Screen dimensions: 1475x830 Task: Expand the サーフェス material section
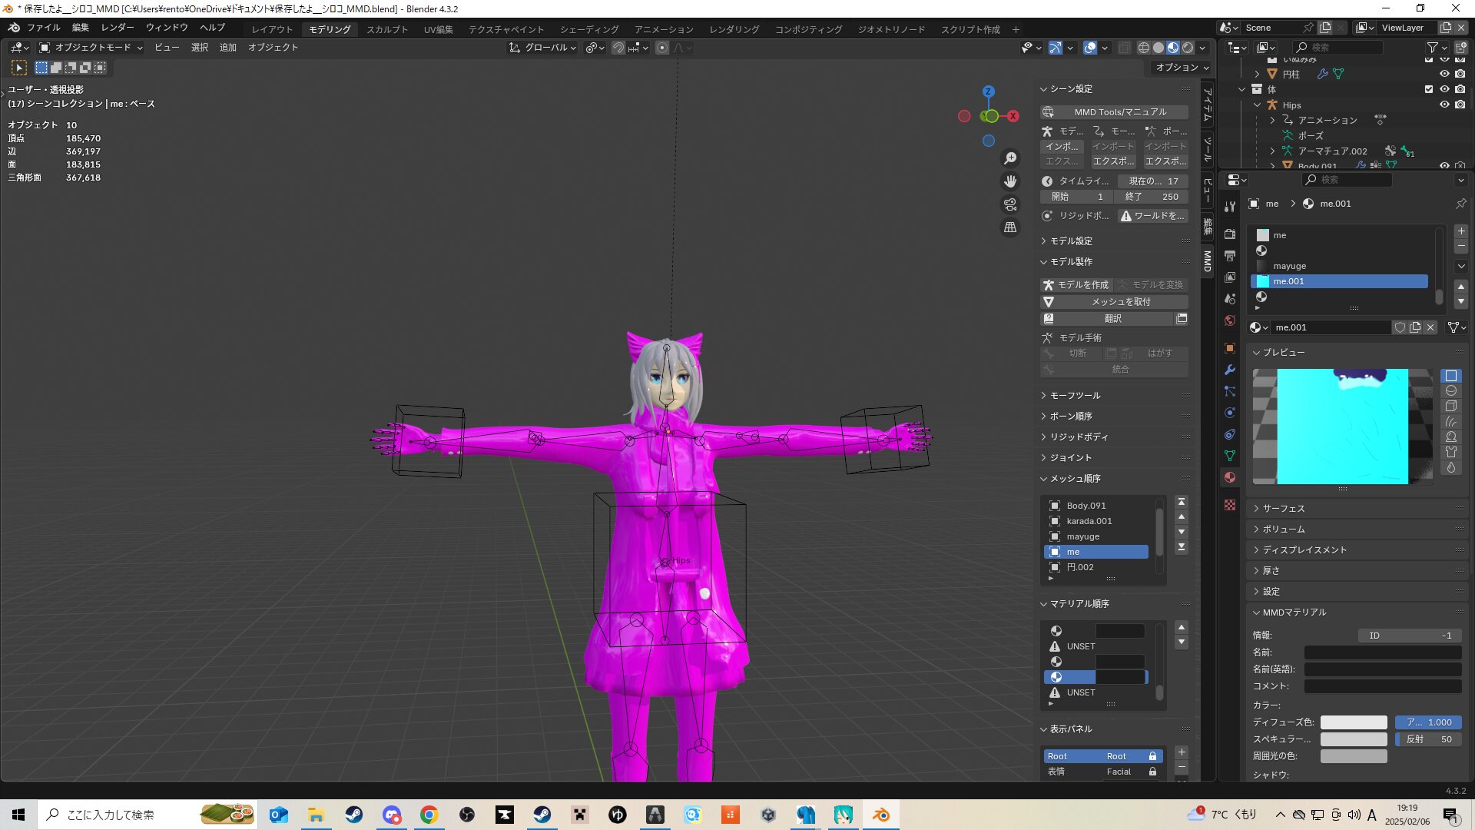(1283, 508)
